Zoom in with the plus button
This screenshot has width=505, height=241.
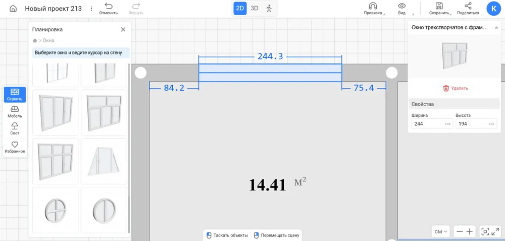[470, 231]
